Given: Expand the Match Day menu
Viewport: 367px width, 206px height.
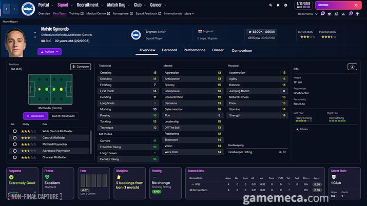Looking at the screenshot, I should 116,5.
